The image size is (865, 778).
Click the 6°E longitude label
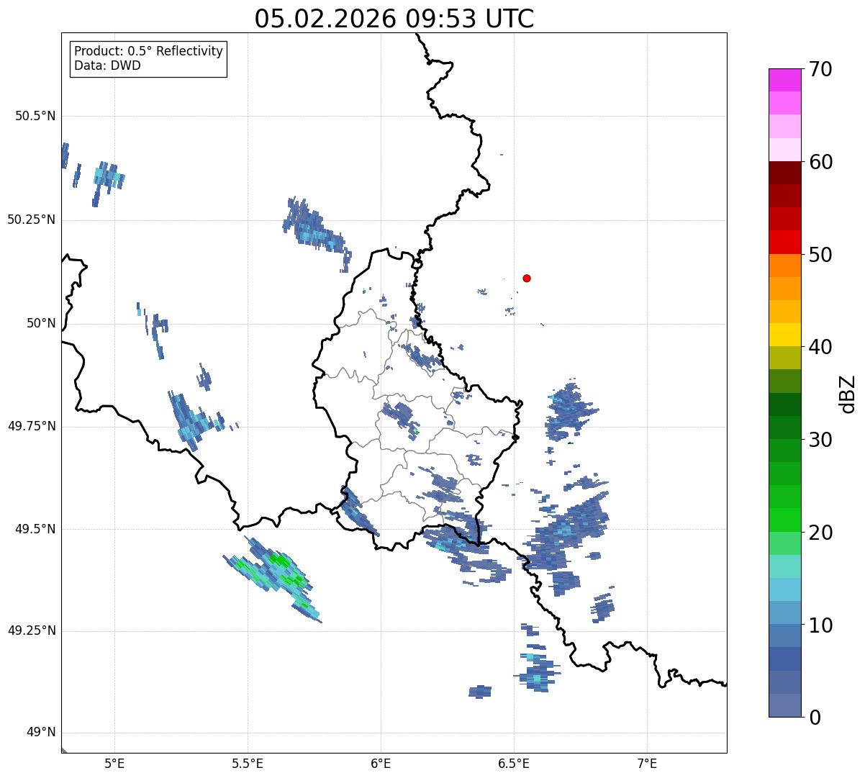[x=381, y=763]
